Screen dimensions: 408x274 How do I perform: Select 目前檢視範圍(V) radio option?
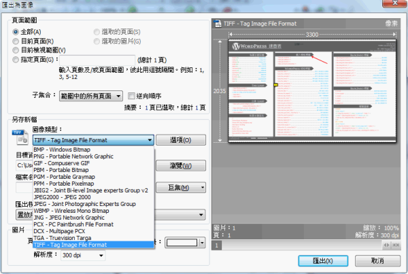pyautogui.click(x=16, y=50)
